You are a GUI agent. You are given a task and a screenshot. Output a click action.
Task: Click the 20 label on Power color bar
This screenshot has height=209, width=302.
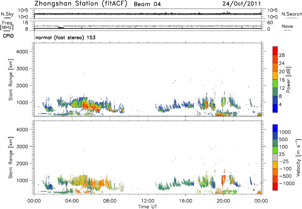[x=282, y=72]
